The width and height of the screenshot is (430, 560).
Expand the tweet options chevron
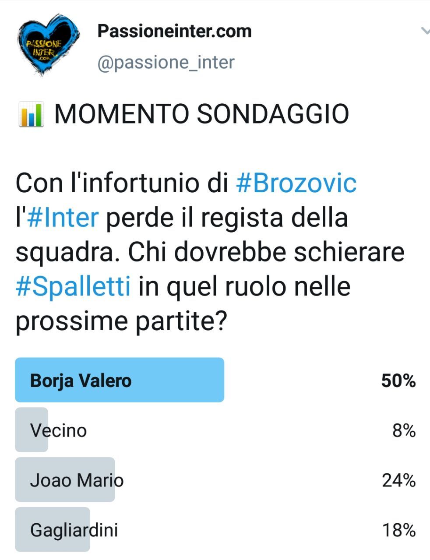[425, 31]
